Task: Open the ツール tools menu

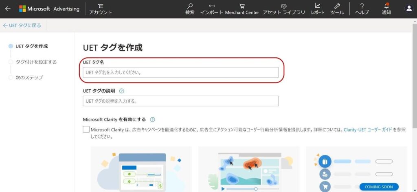Action: (337, 9)
